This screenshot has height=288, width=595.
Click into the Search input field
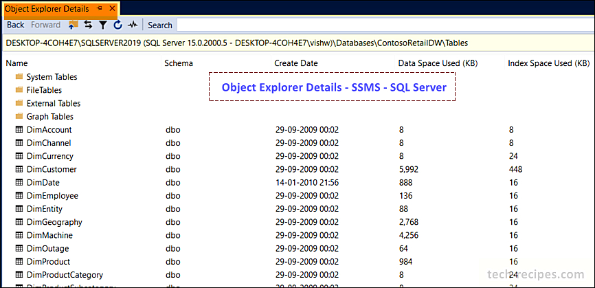[x=385, y=25]
